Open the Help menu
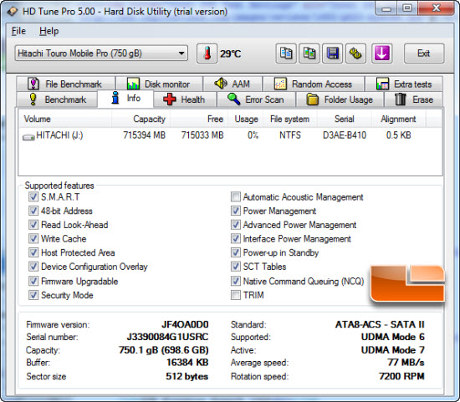 coord(49,31)
